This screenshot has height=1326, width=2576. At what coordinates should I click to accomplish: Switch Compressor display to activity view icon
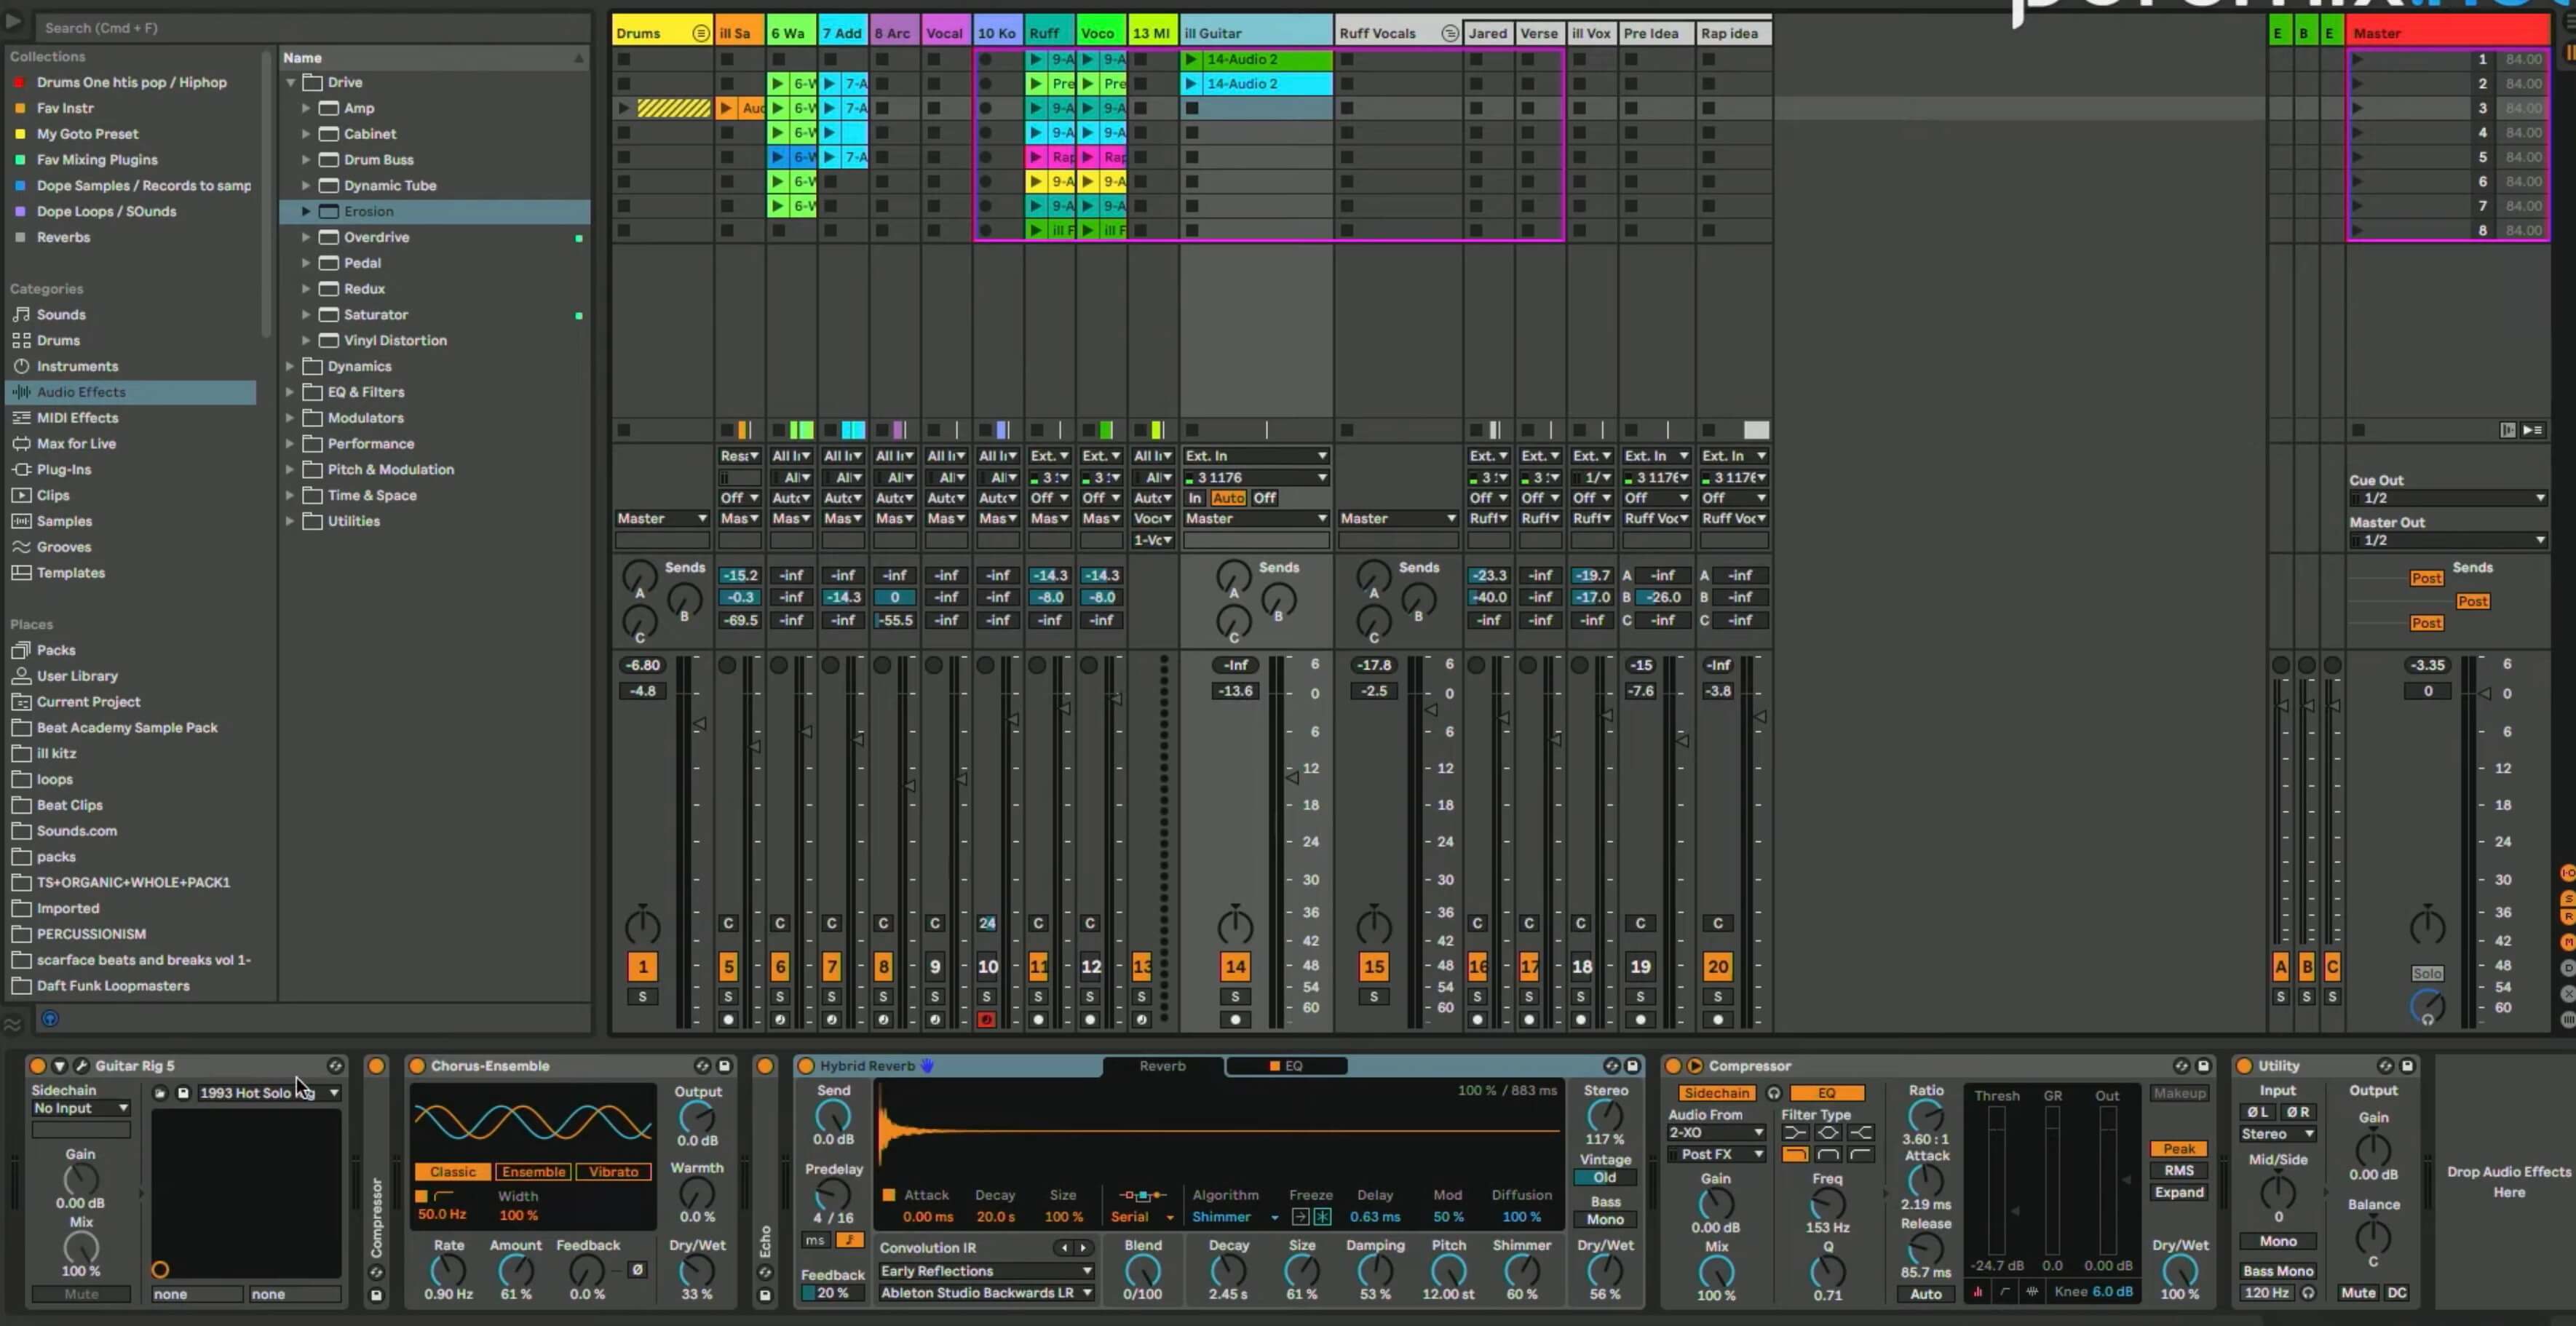(x=2032, y=1291)
